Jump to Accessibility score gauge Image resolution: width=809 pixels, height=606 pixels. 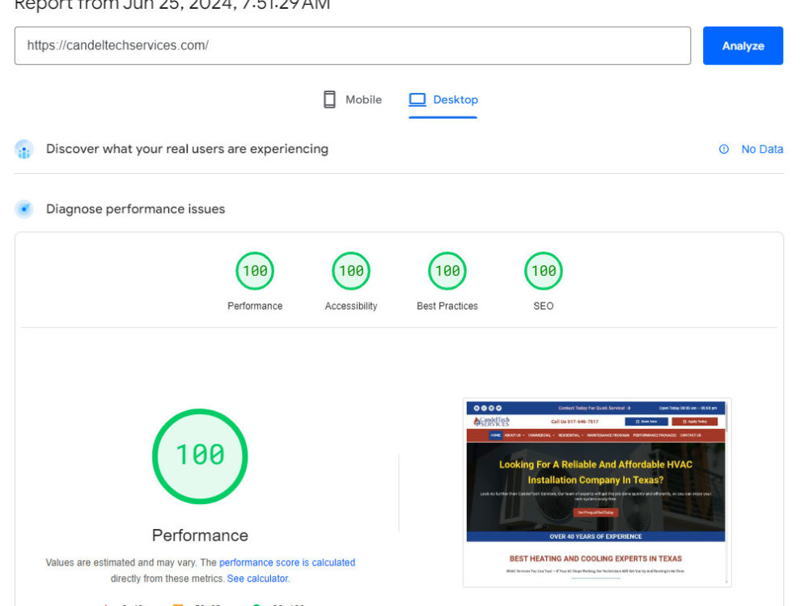click(x=351, y=270)
